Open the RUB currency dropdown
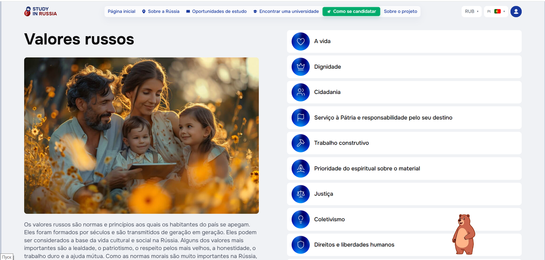 pos(471,11)
